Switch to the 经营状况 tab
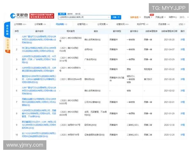This screenshot has height=153, width=192. pos(123,24)
